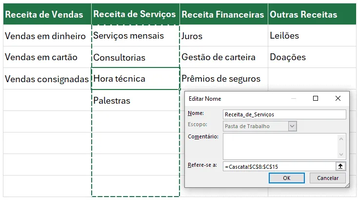
Task: Confirm with the OK button
Action: (x=286, y=178)
